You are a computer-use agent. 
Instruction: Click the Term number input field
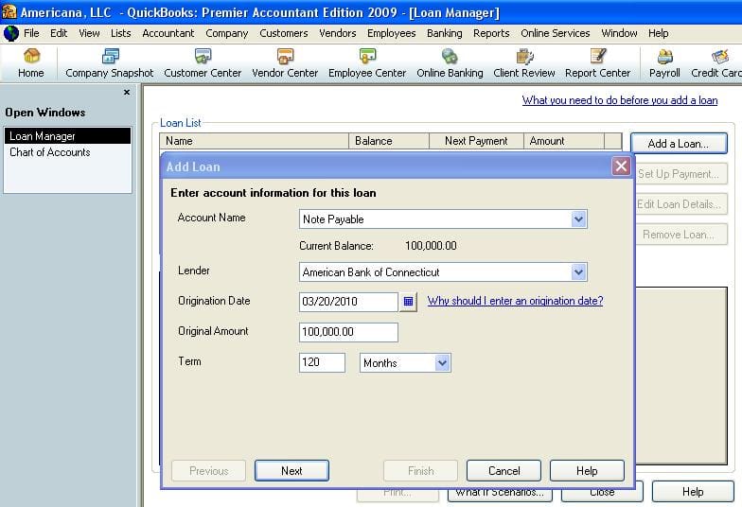(322, 362)
